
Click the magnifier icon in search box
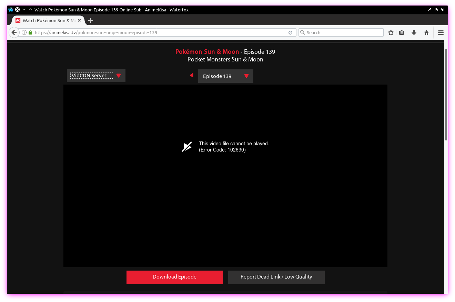pos(303,32)
